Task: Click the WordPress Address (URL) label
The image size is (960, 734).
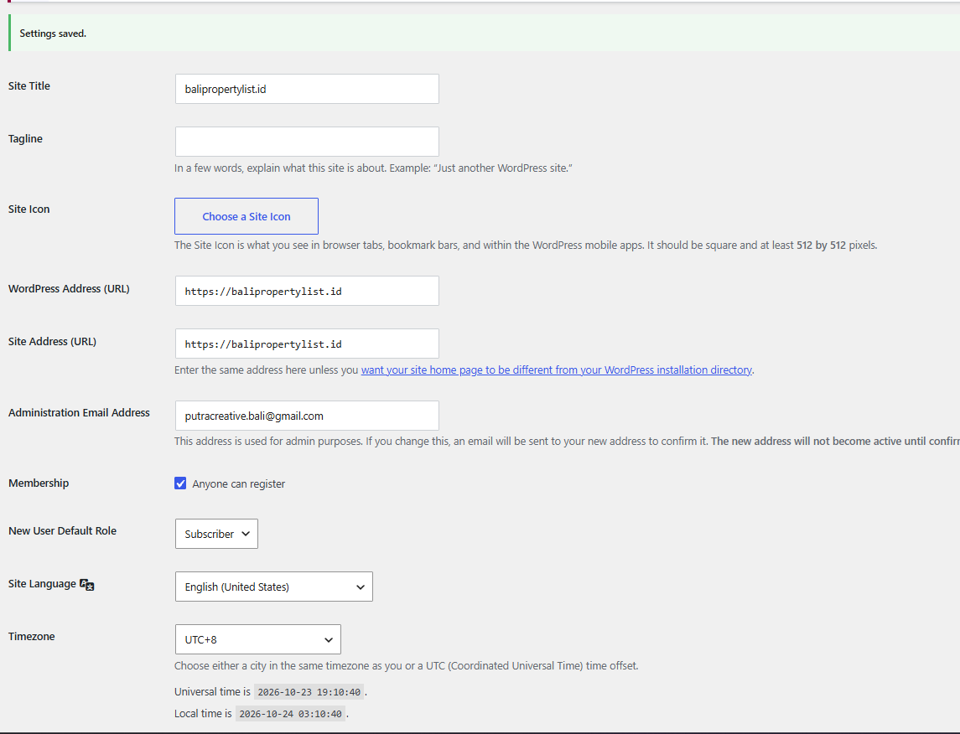Action: (70, 289)
